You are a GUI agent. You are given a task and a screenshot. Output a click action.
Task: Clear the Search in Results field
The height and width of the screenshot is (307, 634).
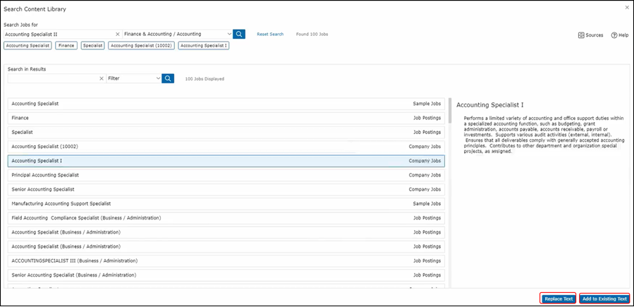click(x=102, y=78)
